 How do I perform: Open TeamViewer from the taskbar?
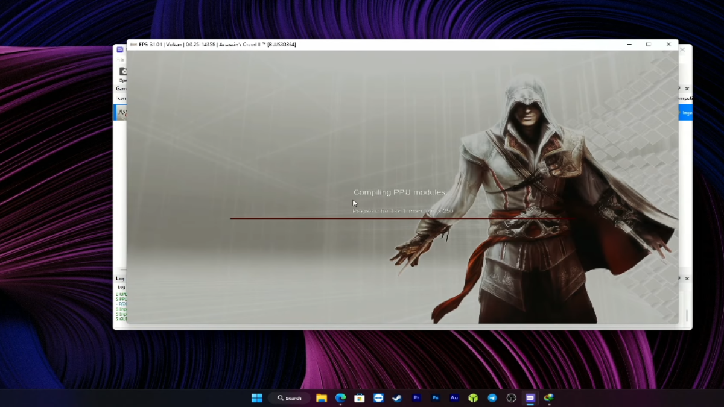coord(378,398)
